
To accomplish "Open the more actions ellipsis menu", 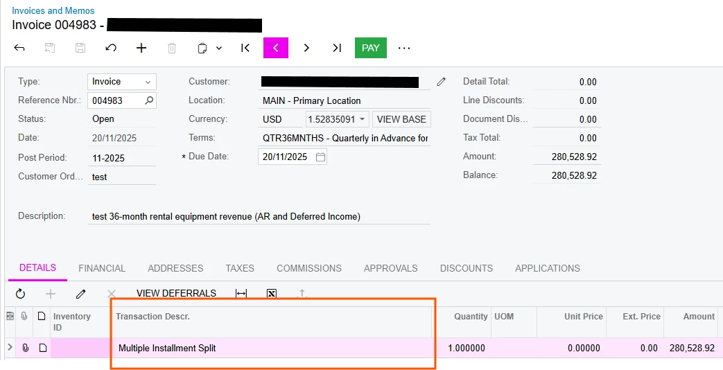I will 404,48.
